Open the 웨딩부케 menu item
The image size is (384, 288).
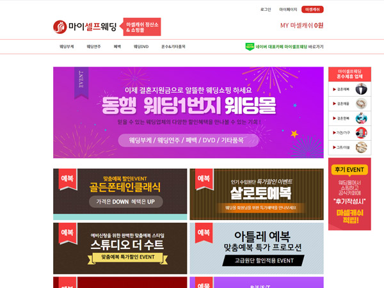[67, 47]
